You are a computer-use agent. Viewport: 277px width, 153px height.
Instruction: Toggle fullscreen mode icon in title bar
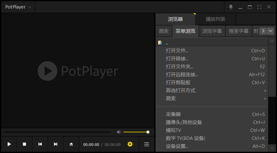[x=259, y=7]
